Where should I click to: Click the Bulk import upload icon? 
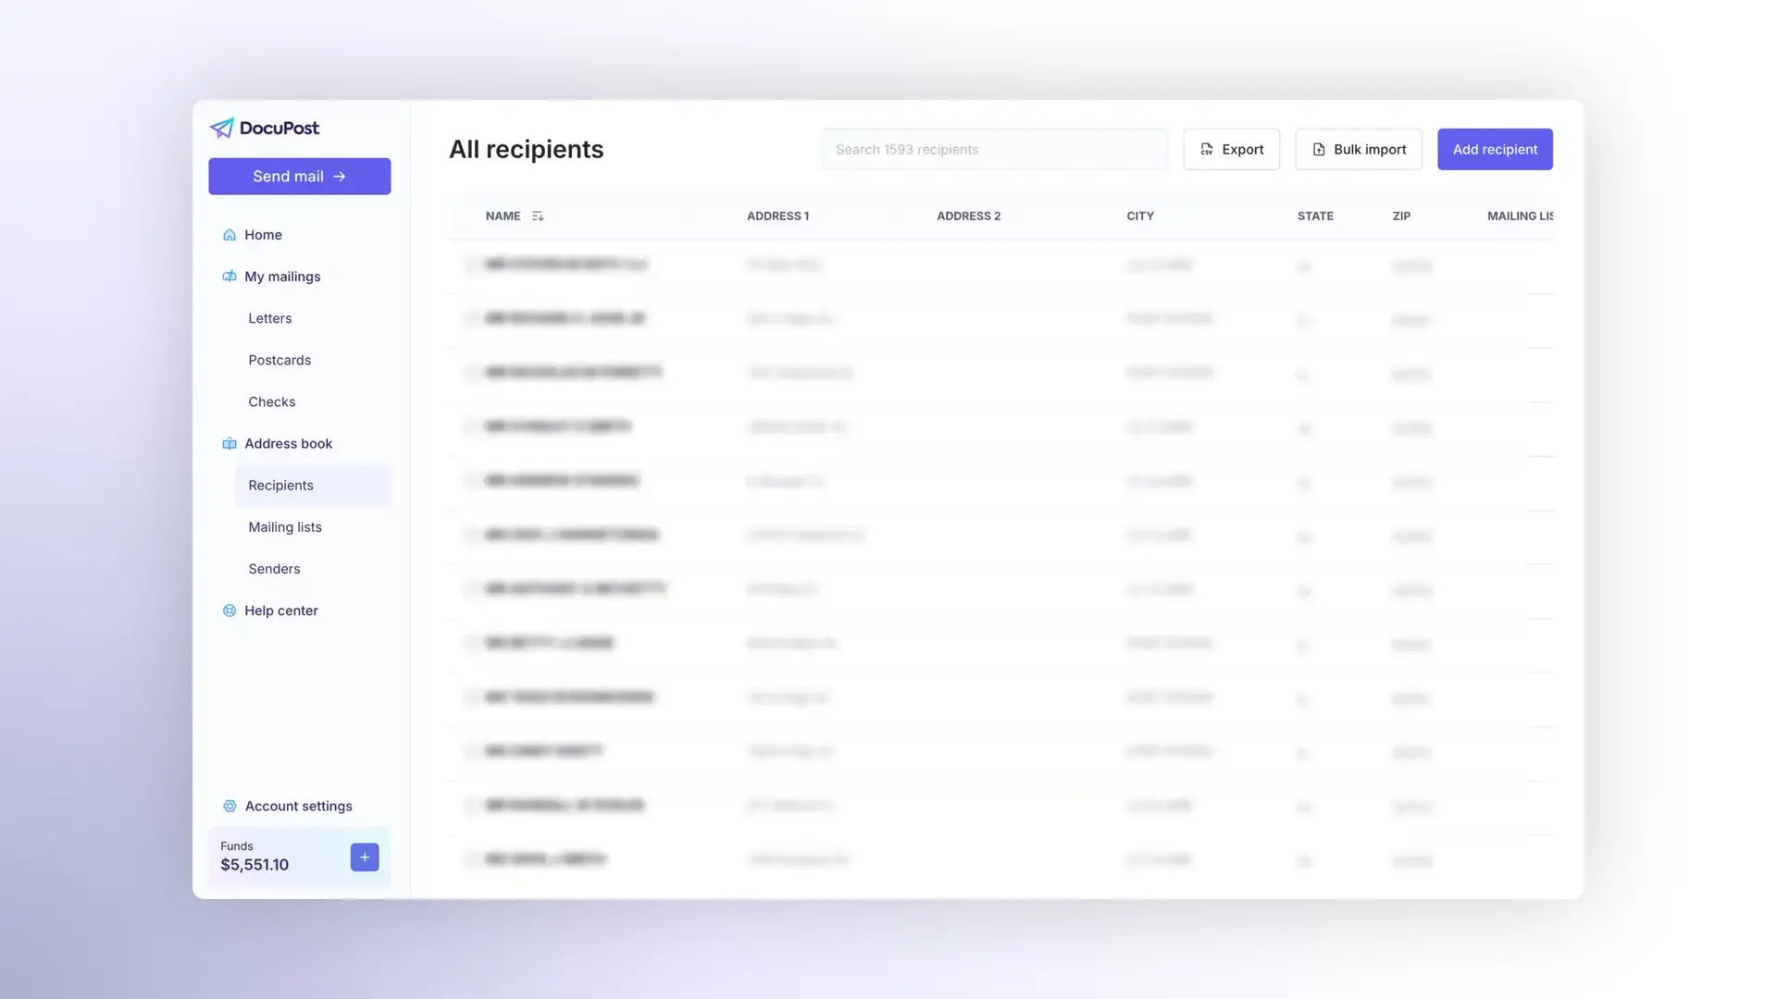[x=1318, y=149]
